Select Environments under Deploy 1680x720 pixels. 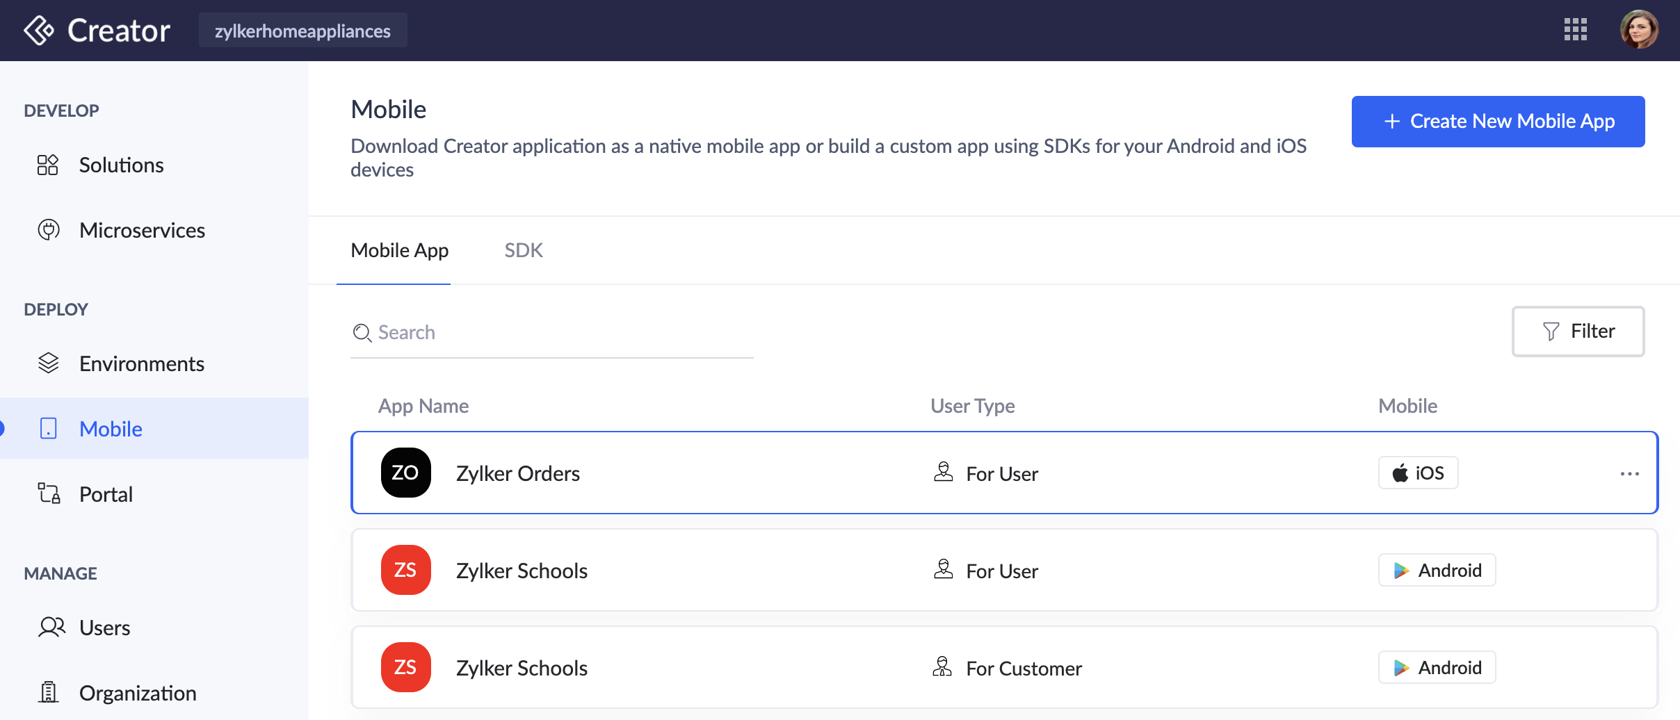point(142,363)
